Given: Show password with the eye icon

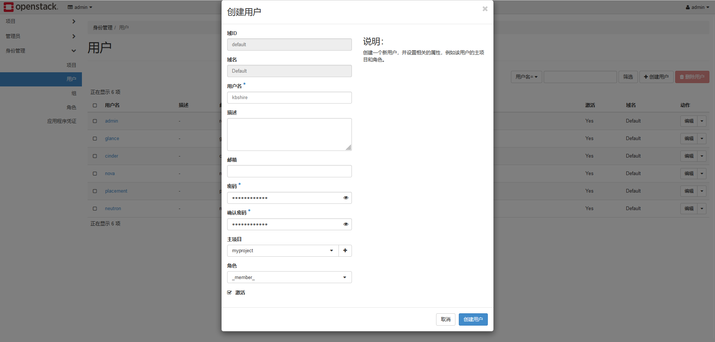Looking at the screenshot, I should [346, 198].
